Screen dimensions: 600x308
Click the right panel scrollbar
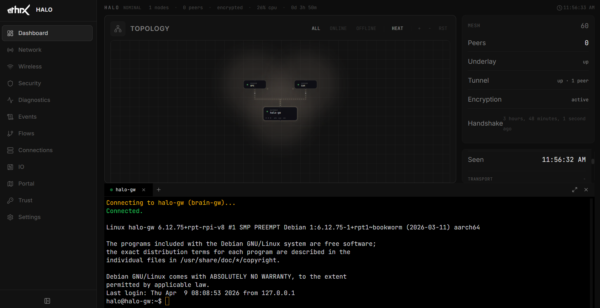coord(593,161)
